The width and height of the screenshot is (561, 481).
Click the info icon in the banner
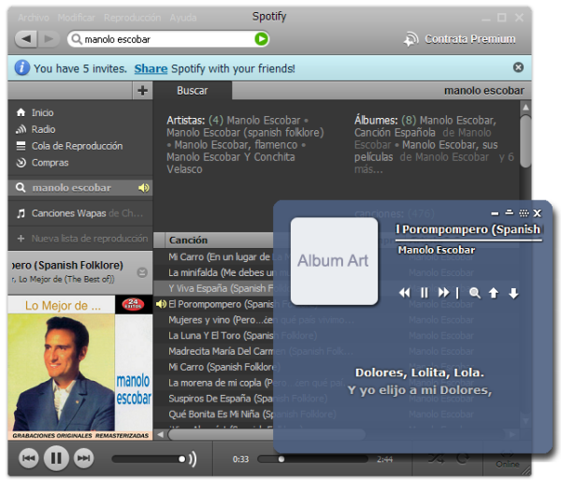pos(22,67)
